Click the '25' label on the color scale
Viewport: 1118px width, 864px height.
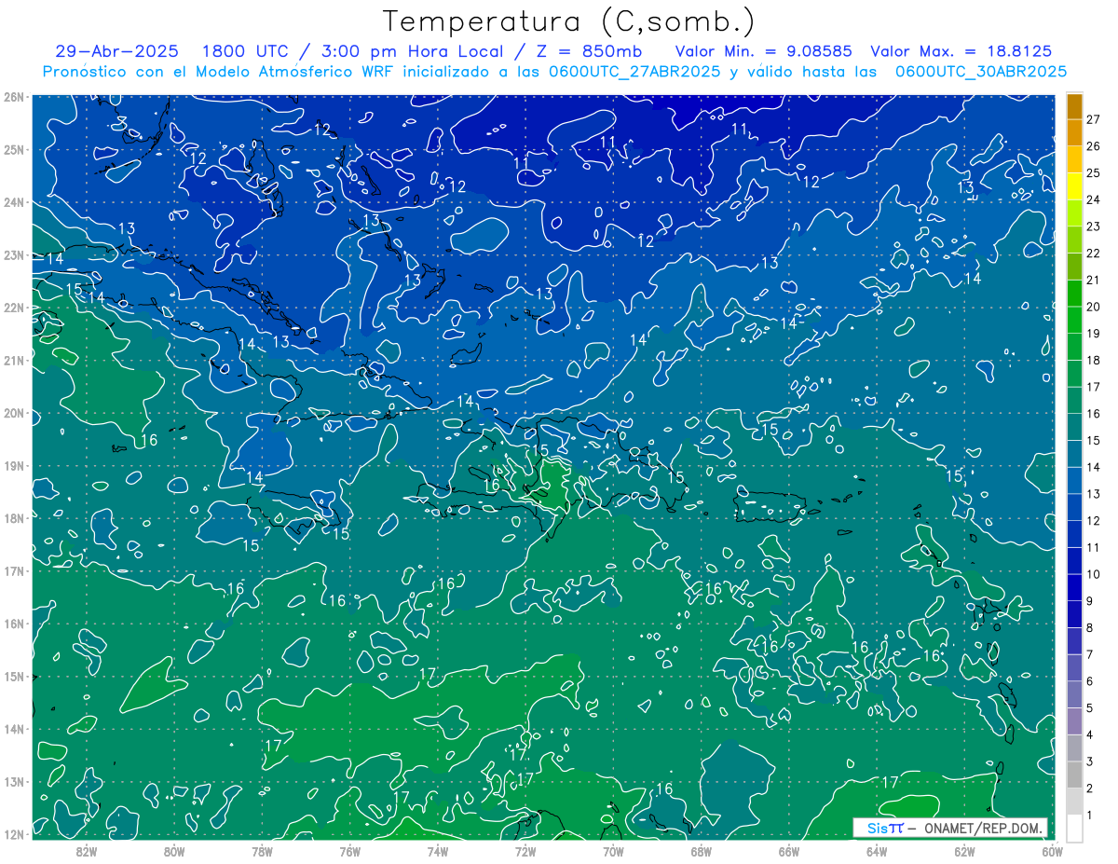pyautogui.click(x=1094, y=172)
